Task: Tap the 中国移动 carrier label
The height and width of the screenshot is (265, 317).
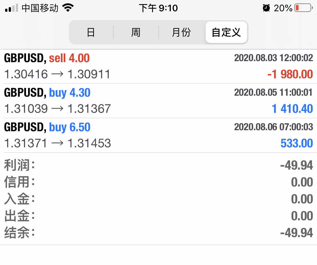Action: (x=40, y=8)
